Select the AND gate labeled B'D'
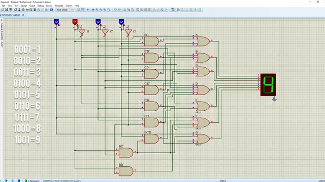This screenshot has height=182, width=325. pyautogui.click(x=151, y=58)
